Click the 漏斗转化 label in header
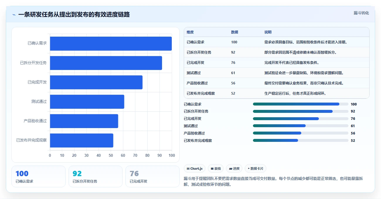This screenshot has height=199, width=381. [x=361, y=13]
